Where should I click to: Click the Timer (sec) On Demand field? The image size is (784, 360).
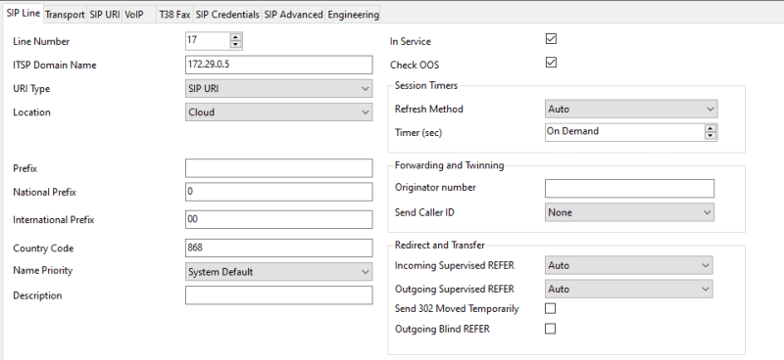pos(624,132)
